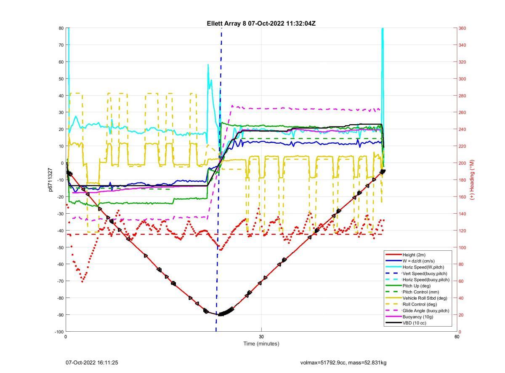Click the '140' heading axis tick label

[462, 214]
